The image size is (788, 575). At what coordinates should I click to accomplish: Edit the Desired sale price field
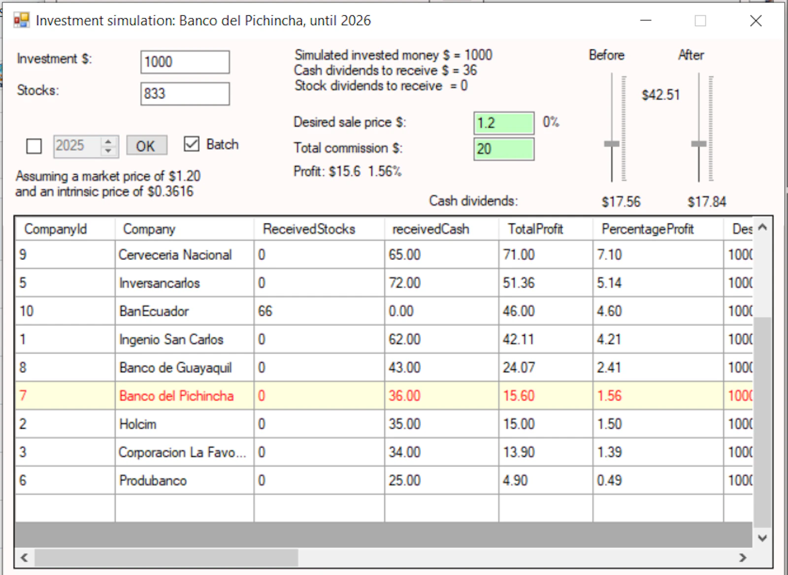tap(504, 123)
